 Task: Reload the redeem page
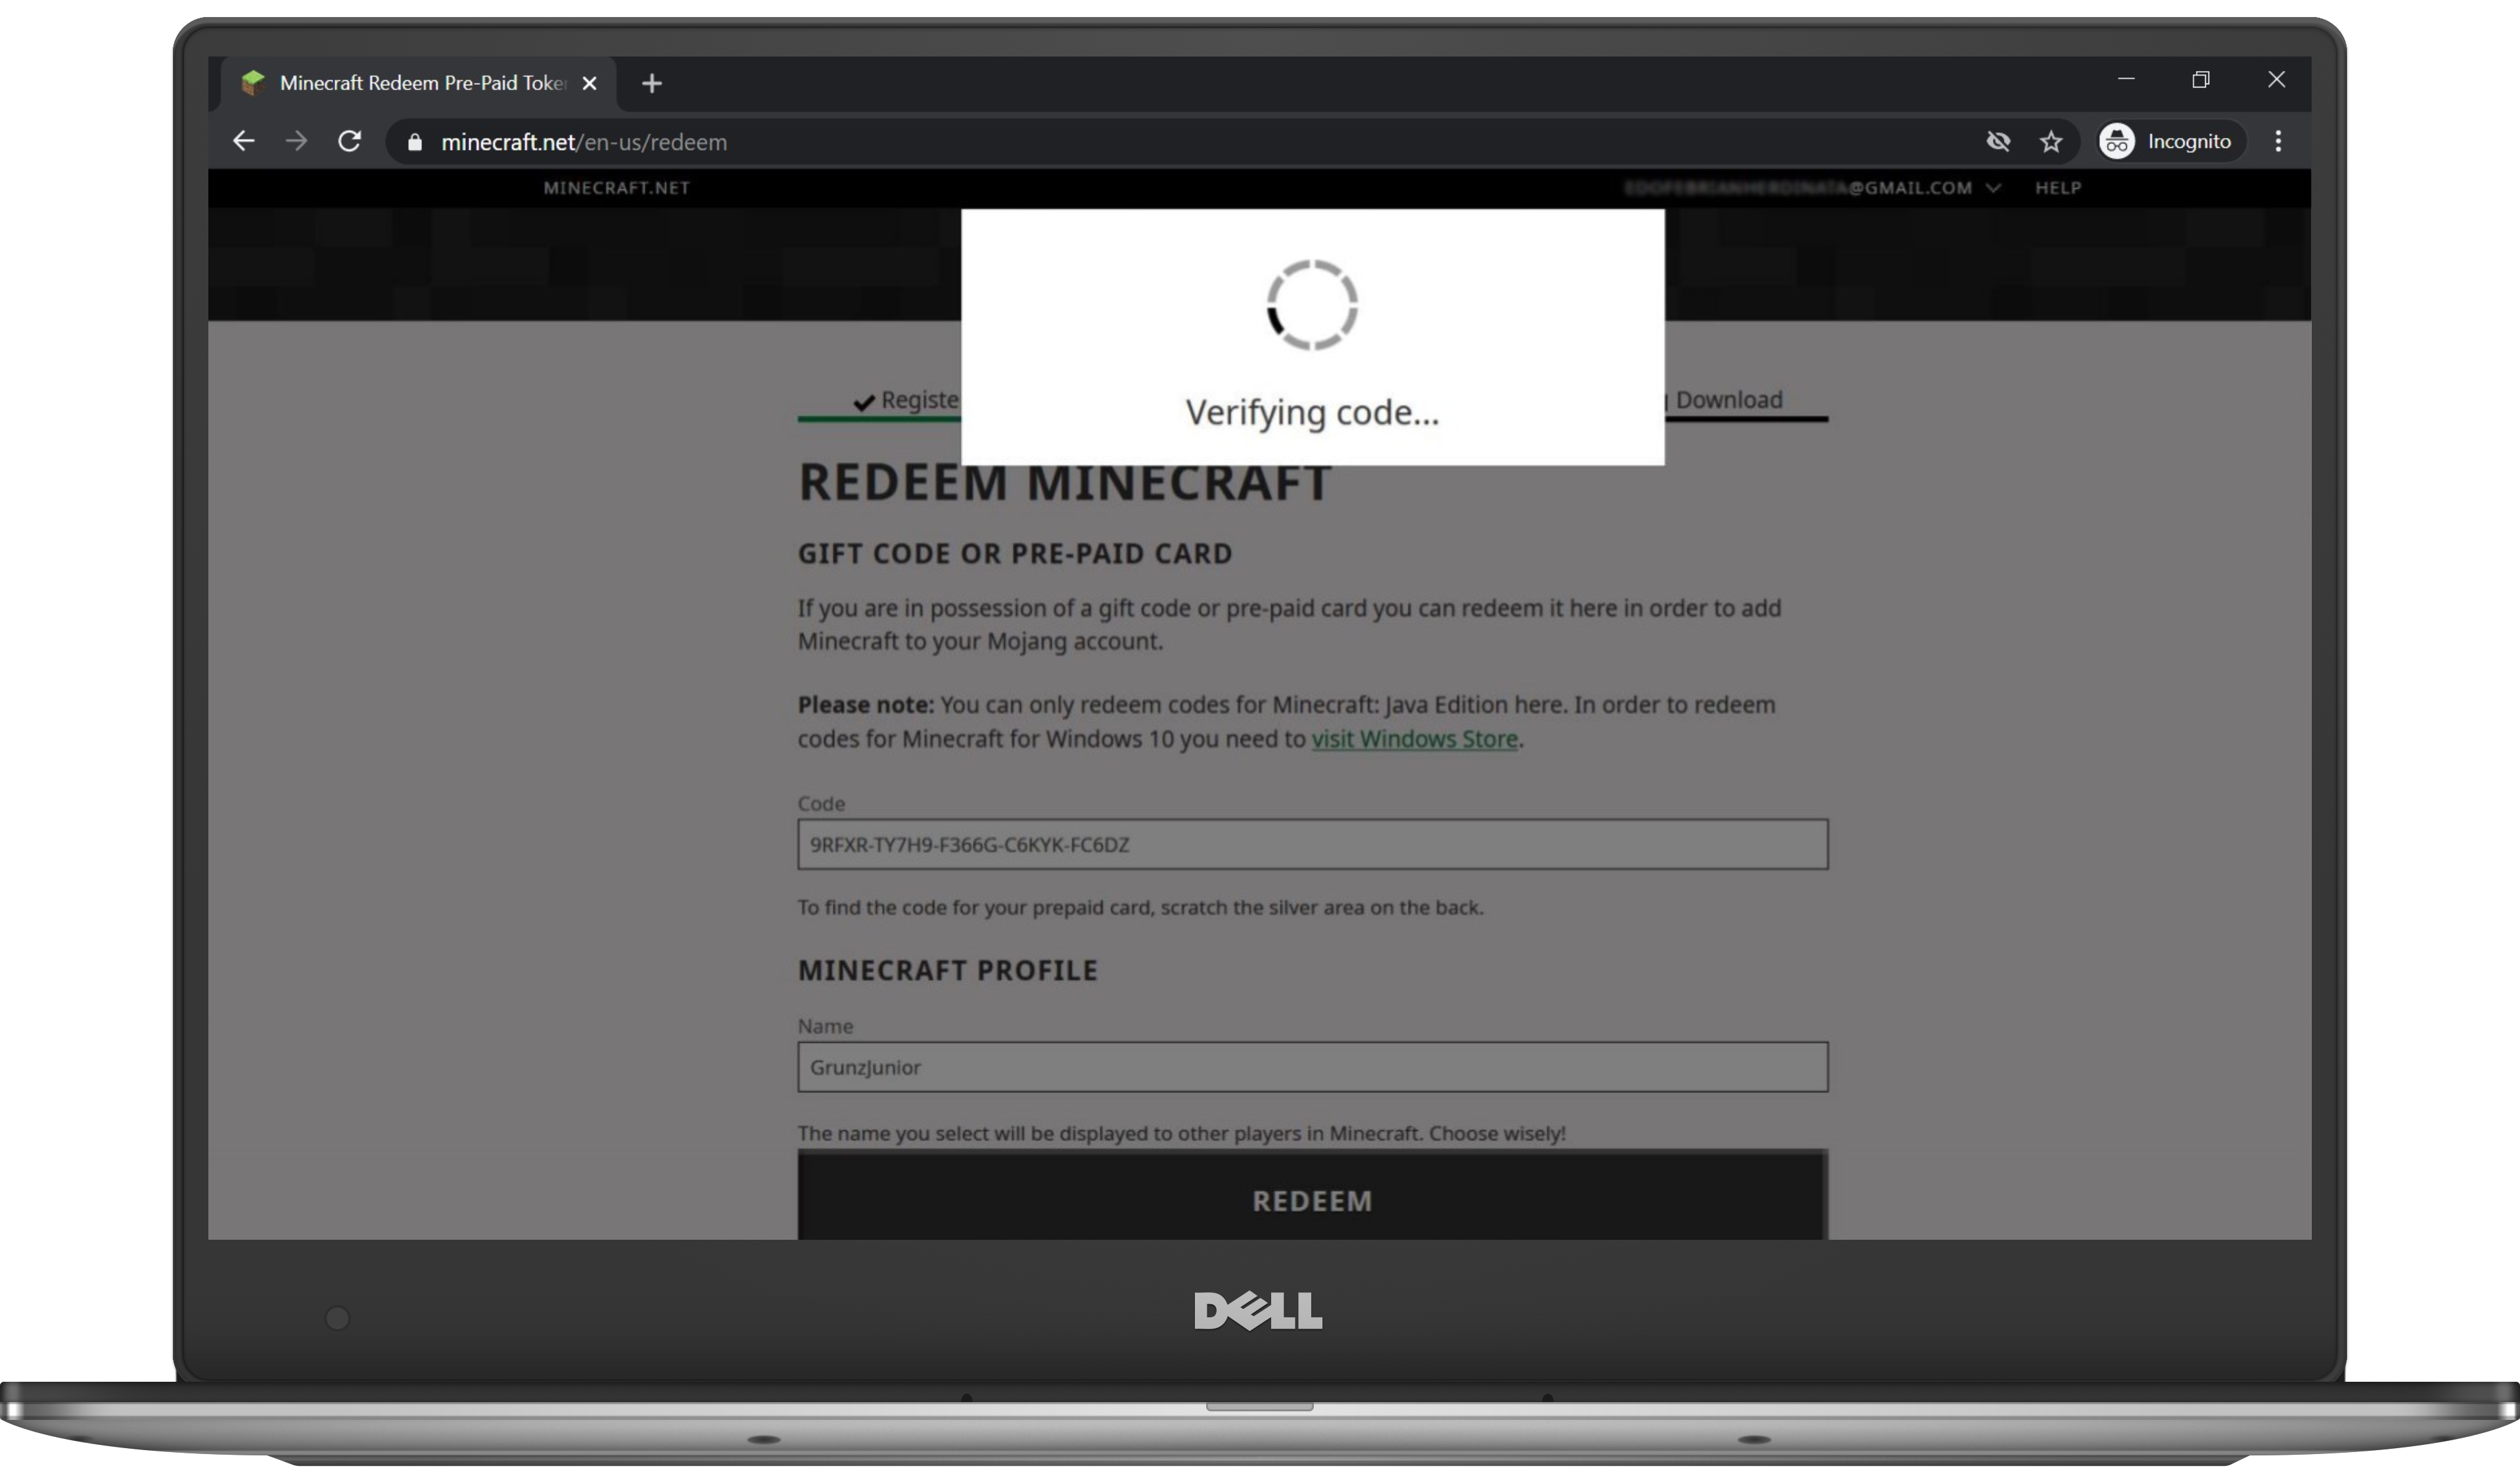pos(349,141)
